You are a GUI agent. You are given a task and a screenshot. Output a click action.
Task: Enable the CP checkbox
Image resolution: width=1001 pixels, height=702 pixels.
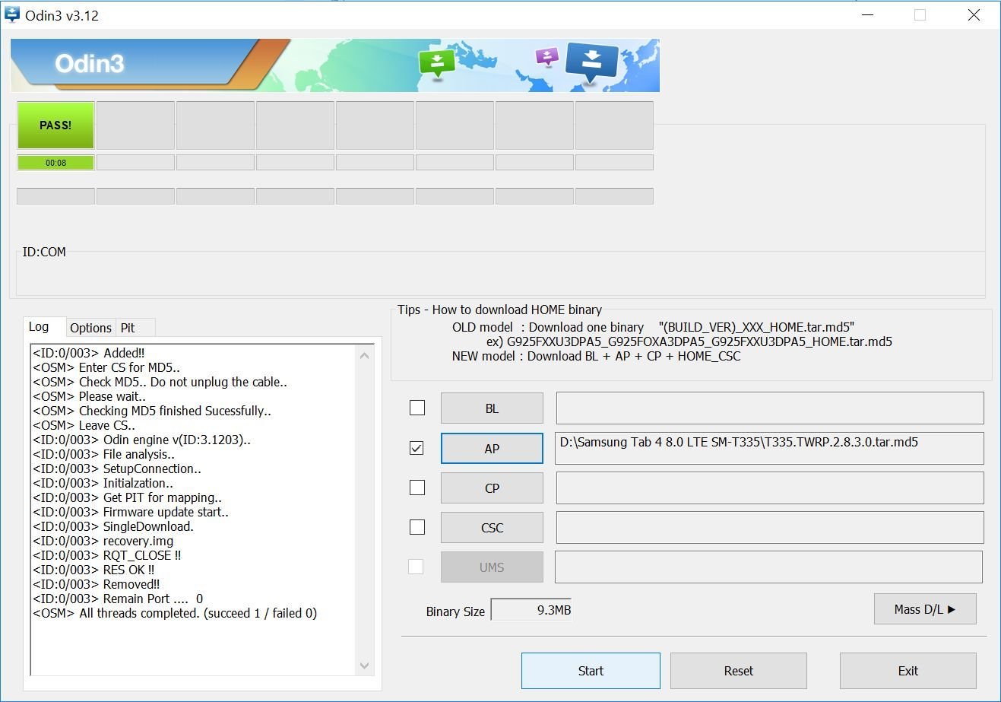[x=417, y=488]
